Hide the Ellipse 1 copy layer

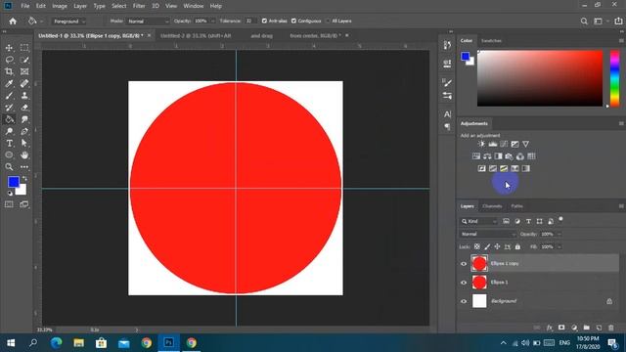[x=464, y=264]
